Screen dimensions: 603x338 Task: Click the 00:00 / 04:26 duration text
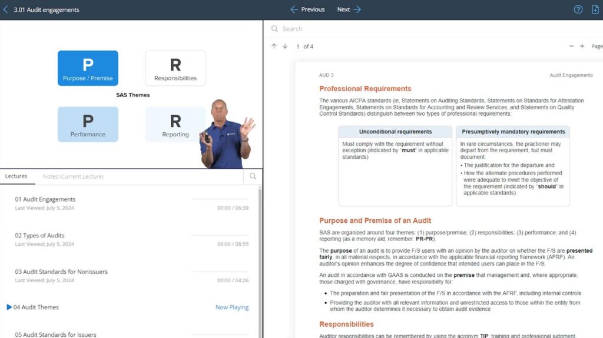tap(233, 280)
